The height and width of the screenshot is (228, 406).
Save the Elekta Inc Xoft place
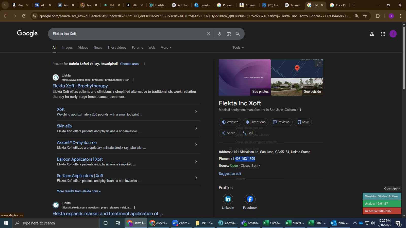pyautogui.click(x=303, y=122)
